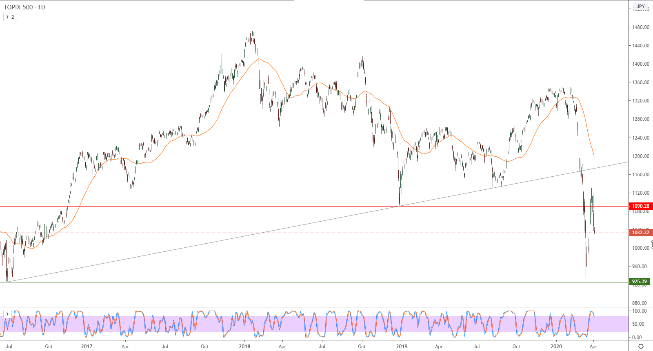Screen dimensions: 653x351
Task: Click the 100.00 stochastic scale value
Action: tap(640, 311)
